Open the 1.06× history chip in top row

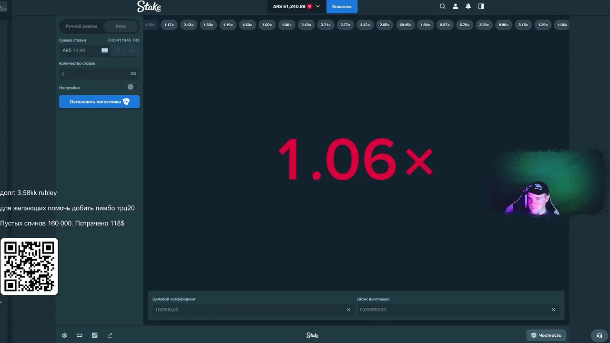[x=562, y=25]
